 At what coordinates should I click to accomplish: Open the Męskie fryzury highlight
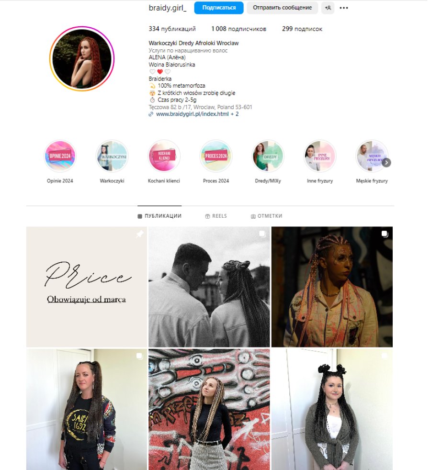(372, 156)
